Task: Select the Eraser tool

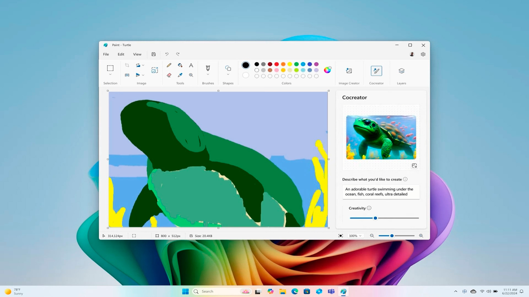Action: [169, 75]
